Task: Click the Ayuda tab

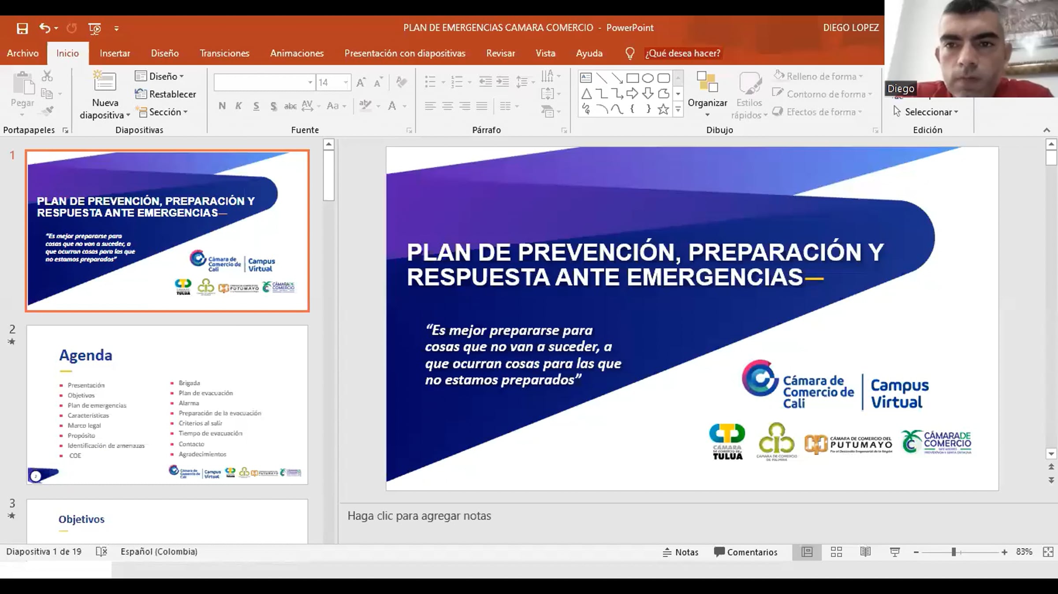Action: click(x=589, y=53)
